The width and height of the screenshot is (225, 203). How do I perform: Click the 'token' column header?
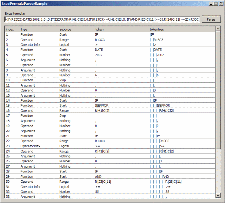(99, 29)
